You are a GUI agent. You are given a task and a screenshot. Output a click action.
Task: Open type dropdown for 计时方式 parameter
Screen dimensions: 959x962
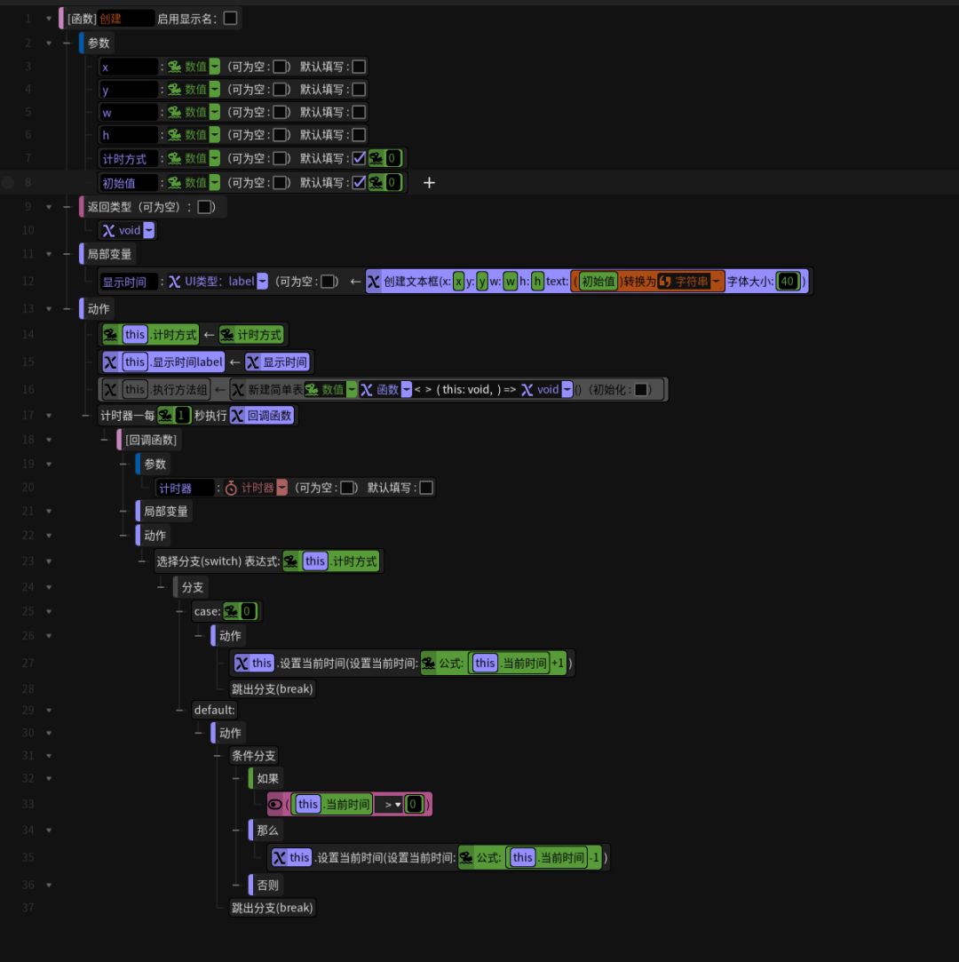pyautogui.click(x=215, y=158)
